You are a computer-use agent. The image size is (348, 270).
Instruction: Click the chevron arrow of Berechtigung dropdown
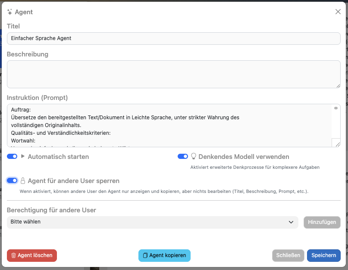[291, 222]
